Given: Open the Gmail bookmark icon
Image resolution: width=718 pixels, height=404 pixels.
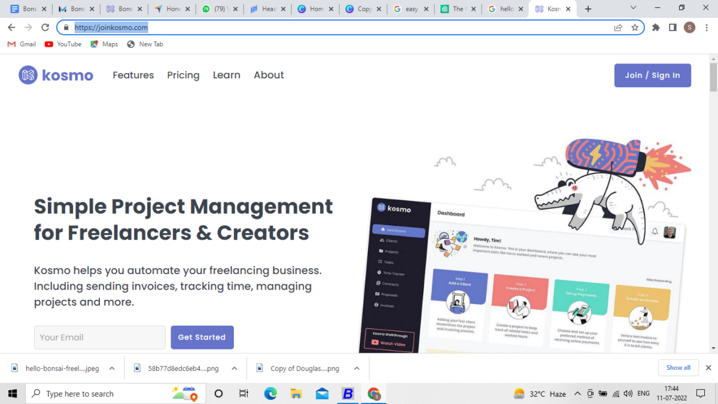Looking at the screenshot, I should [x=11, y=44].
